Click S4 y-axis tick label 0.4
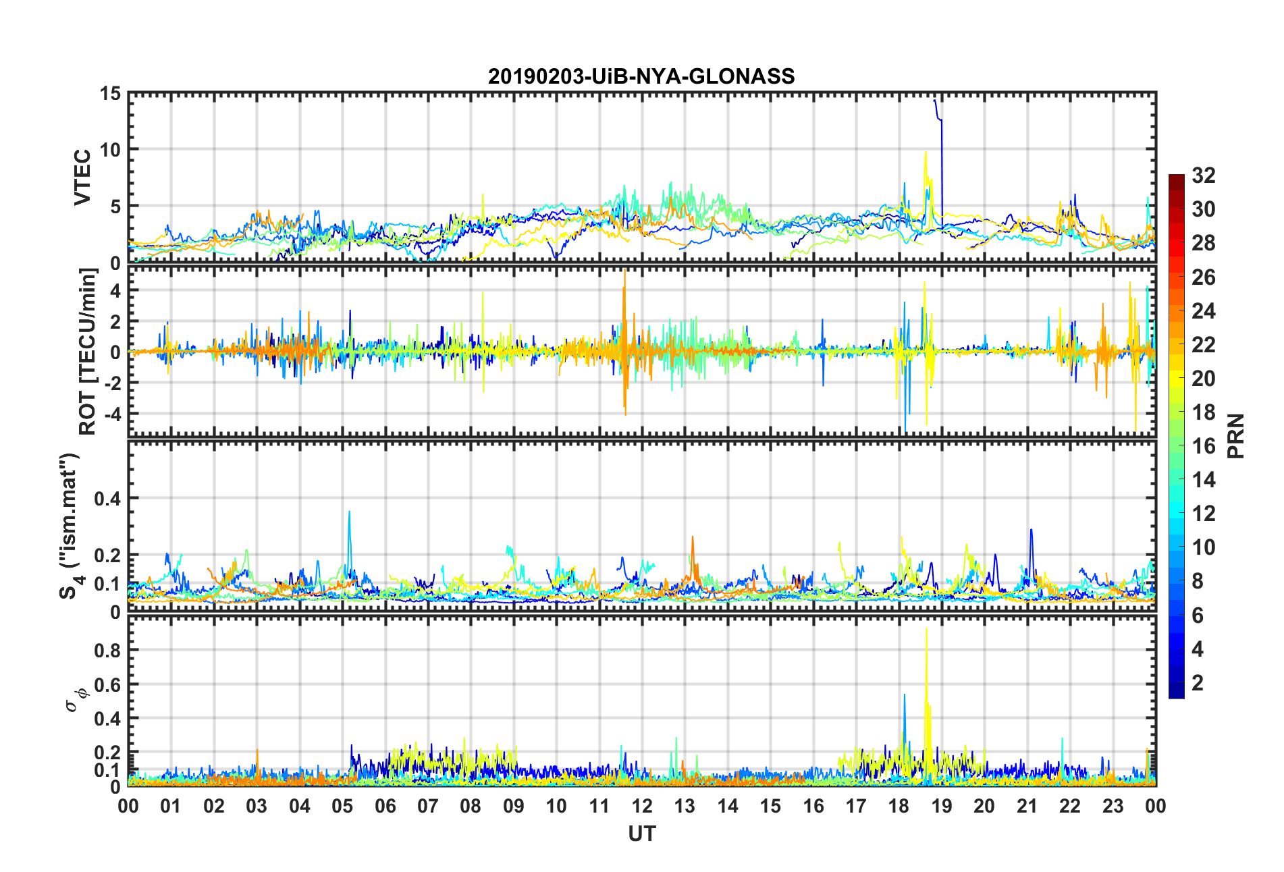The height and width of the screenshot is (872, 1284). 107,499
